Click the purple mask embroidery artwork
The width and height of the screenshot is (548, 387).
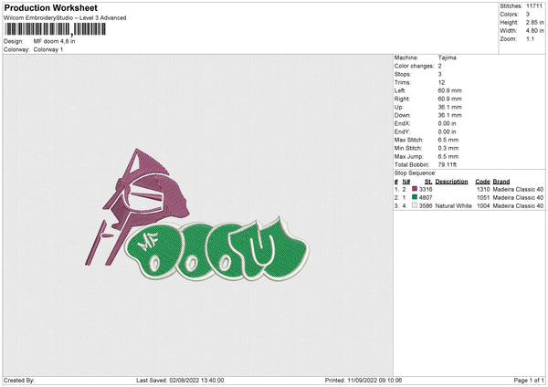(136, 208)
